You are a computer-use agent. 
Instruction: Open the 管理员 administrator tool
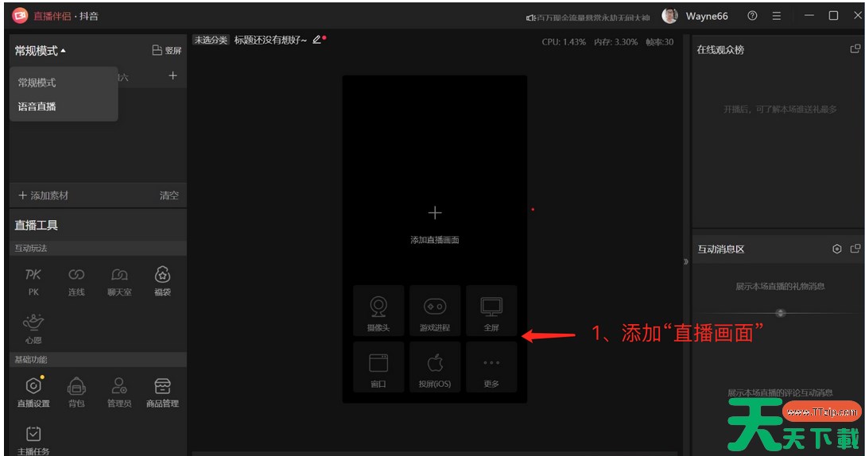point(119,392)
